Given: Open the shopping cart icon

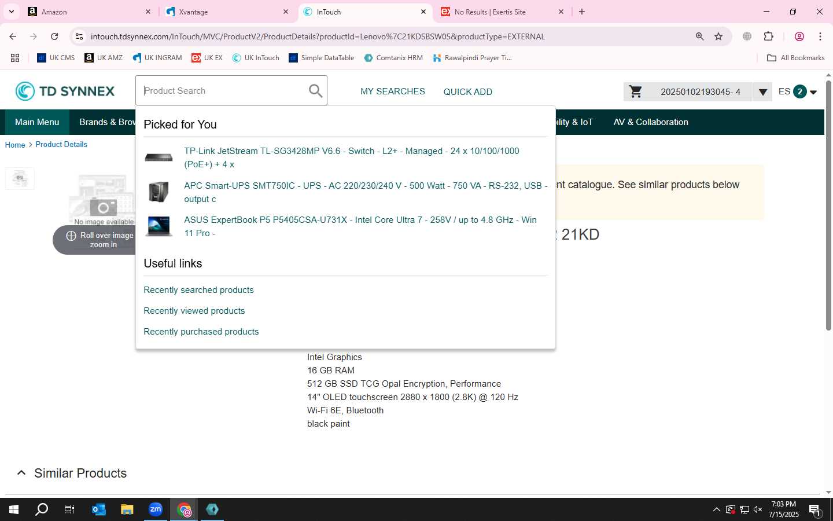Looking at the screenshot, I should [635, 91].
